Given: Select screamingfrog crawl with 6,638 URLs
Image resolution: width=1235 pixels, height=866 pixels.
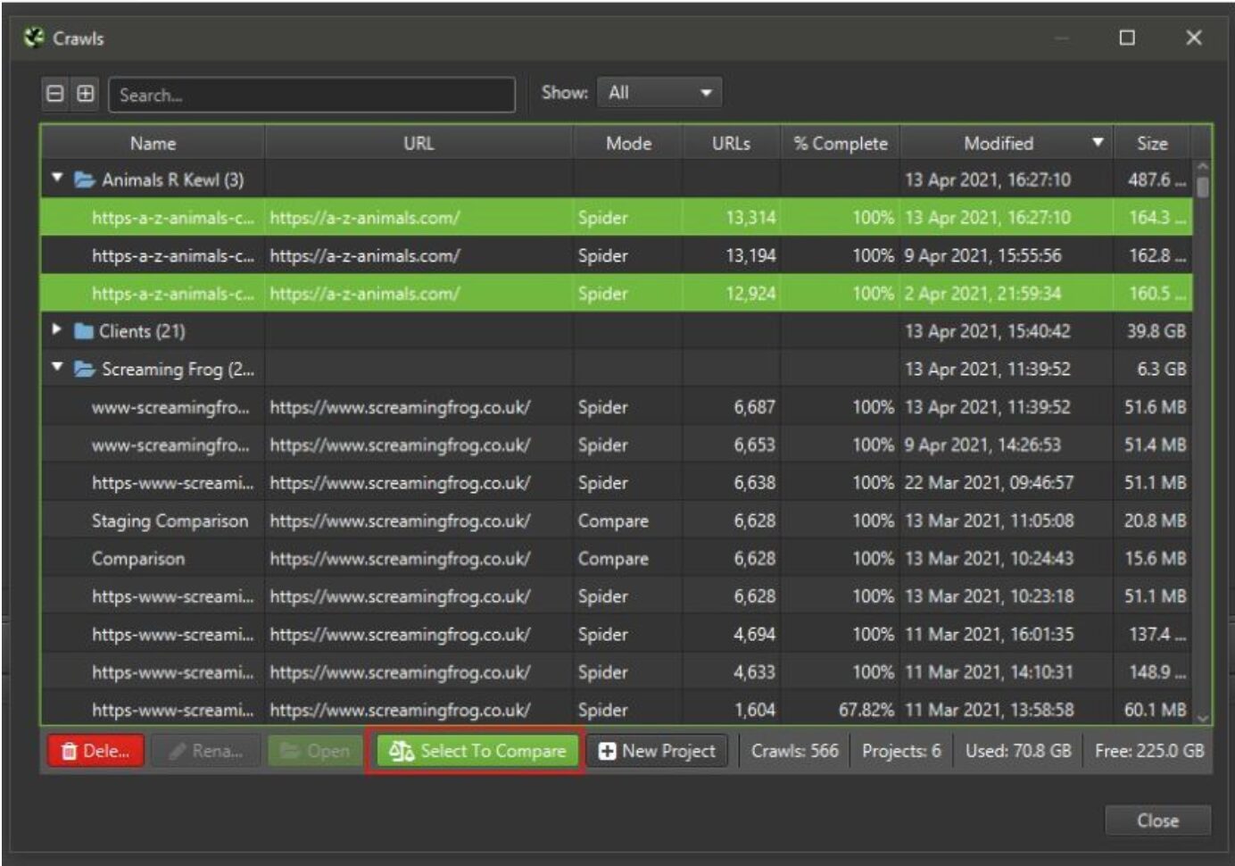Looking at the screenshot, I should [x=617, y=482].
